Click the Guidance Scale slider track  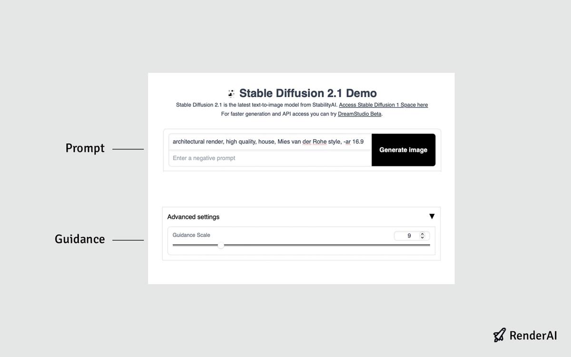309,245
